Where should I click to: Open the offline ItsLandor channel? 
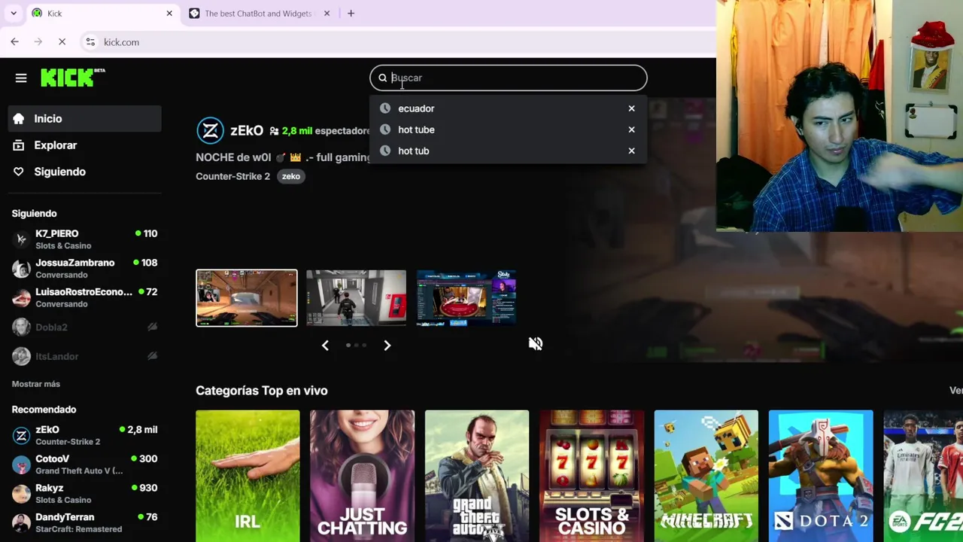click(x=84, y=356)
